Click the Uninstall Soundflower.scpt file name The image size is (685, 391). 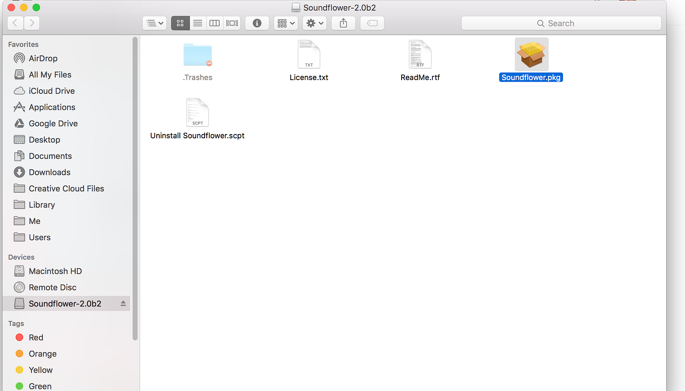(197, 136)
